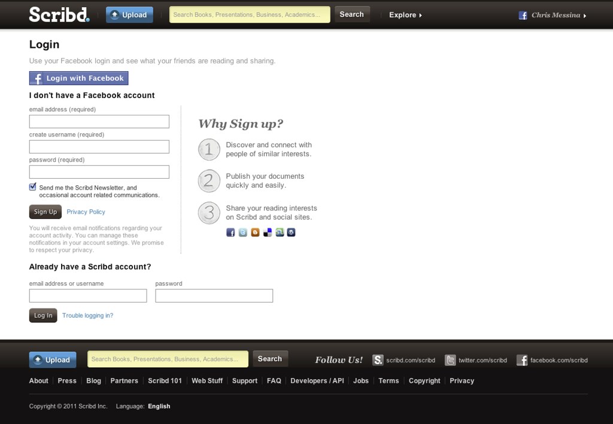Open the FAQ footer link

[x=274, y=381]
